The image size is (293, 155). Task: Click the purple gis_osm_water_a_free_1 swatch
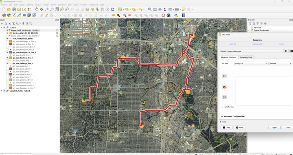tap(11, 44)
